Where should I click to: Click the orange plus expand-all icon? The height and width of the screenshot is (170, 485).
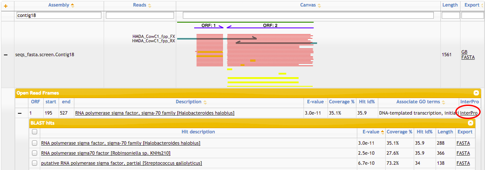(x=6, y=6)
